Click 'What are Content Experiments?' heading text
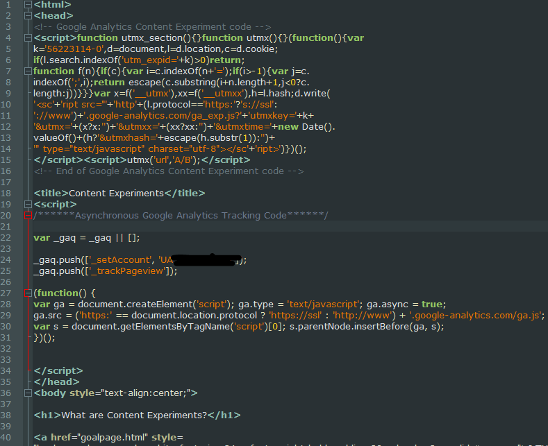Viewport: 548px width, 446px height. 134,415
